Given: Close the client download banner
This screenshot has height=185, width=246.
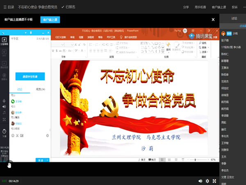Looking at the screenshot, I should 213,19.
